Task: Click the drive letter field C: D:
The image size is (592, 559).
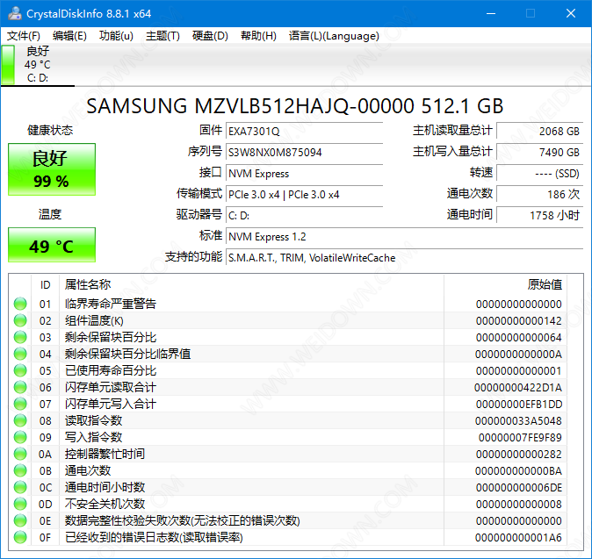Action: 304,215
